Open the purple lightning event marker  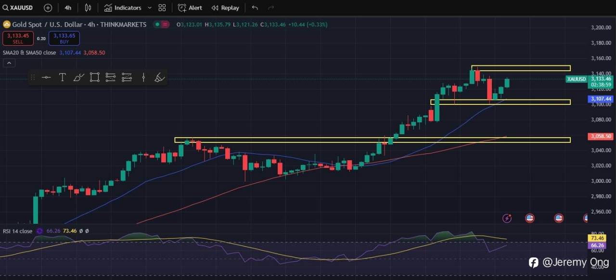(507, 218)
